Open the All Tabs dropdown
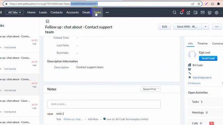 (14, 12)
